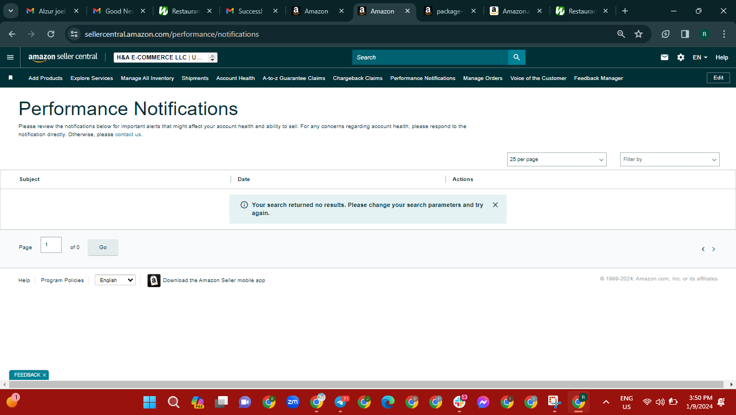Viewport: 736px width, 415px height.
Task: Expand the Filter by dropdown
Action: 670,159
